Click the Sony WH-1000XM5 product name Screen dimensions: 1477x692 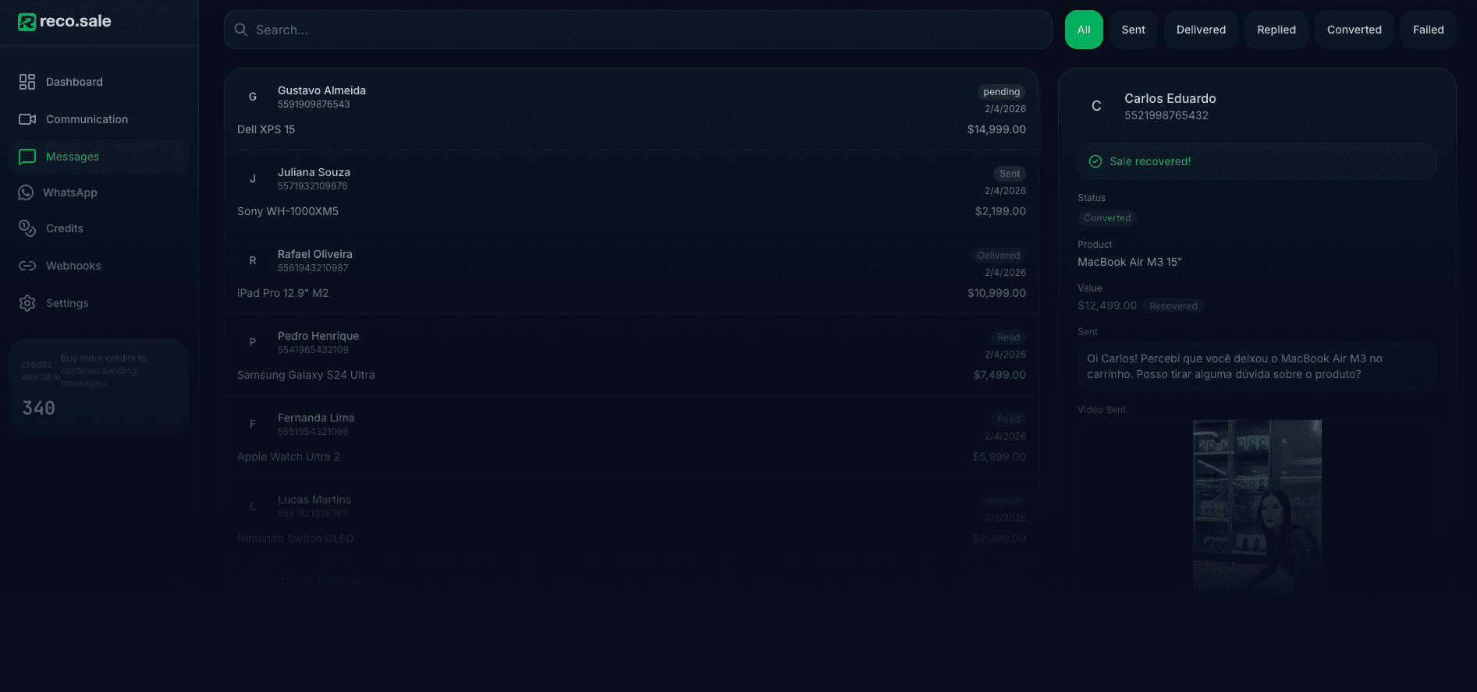tap(288, 211)
